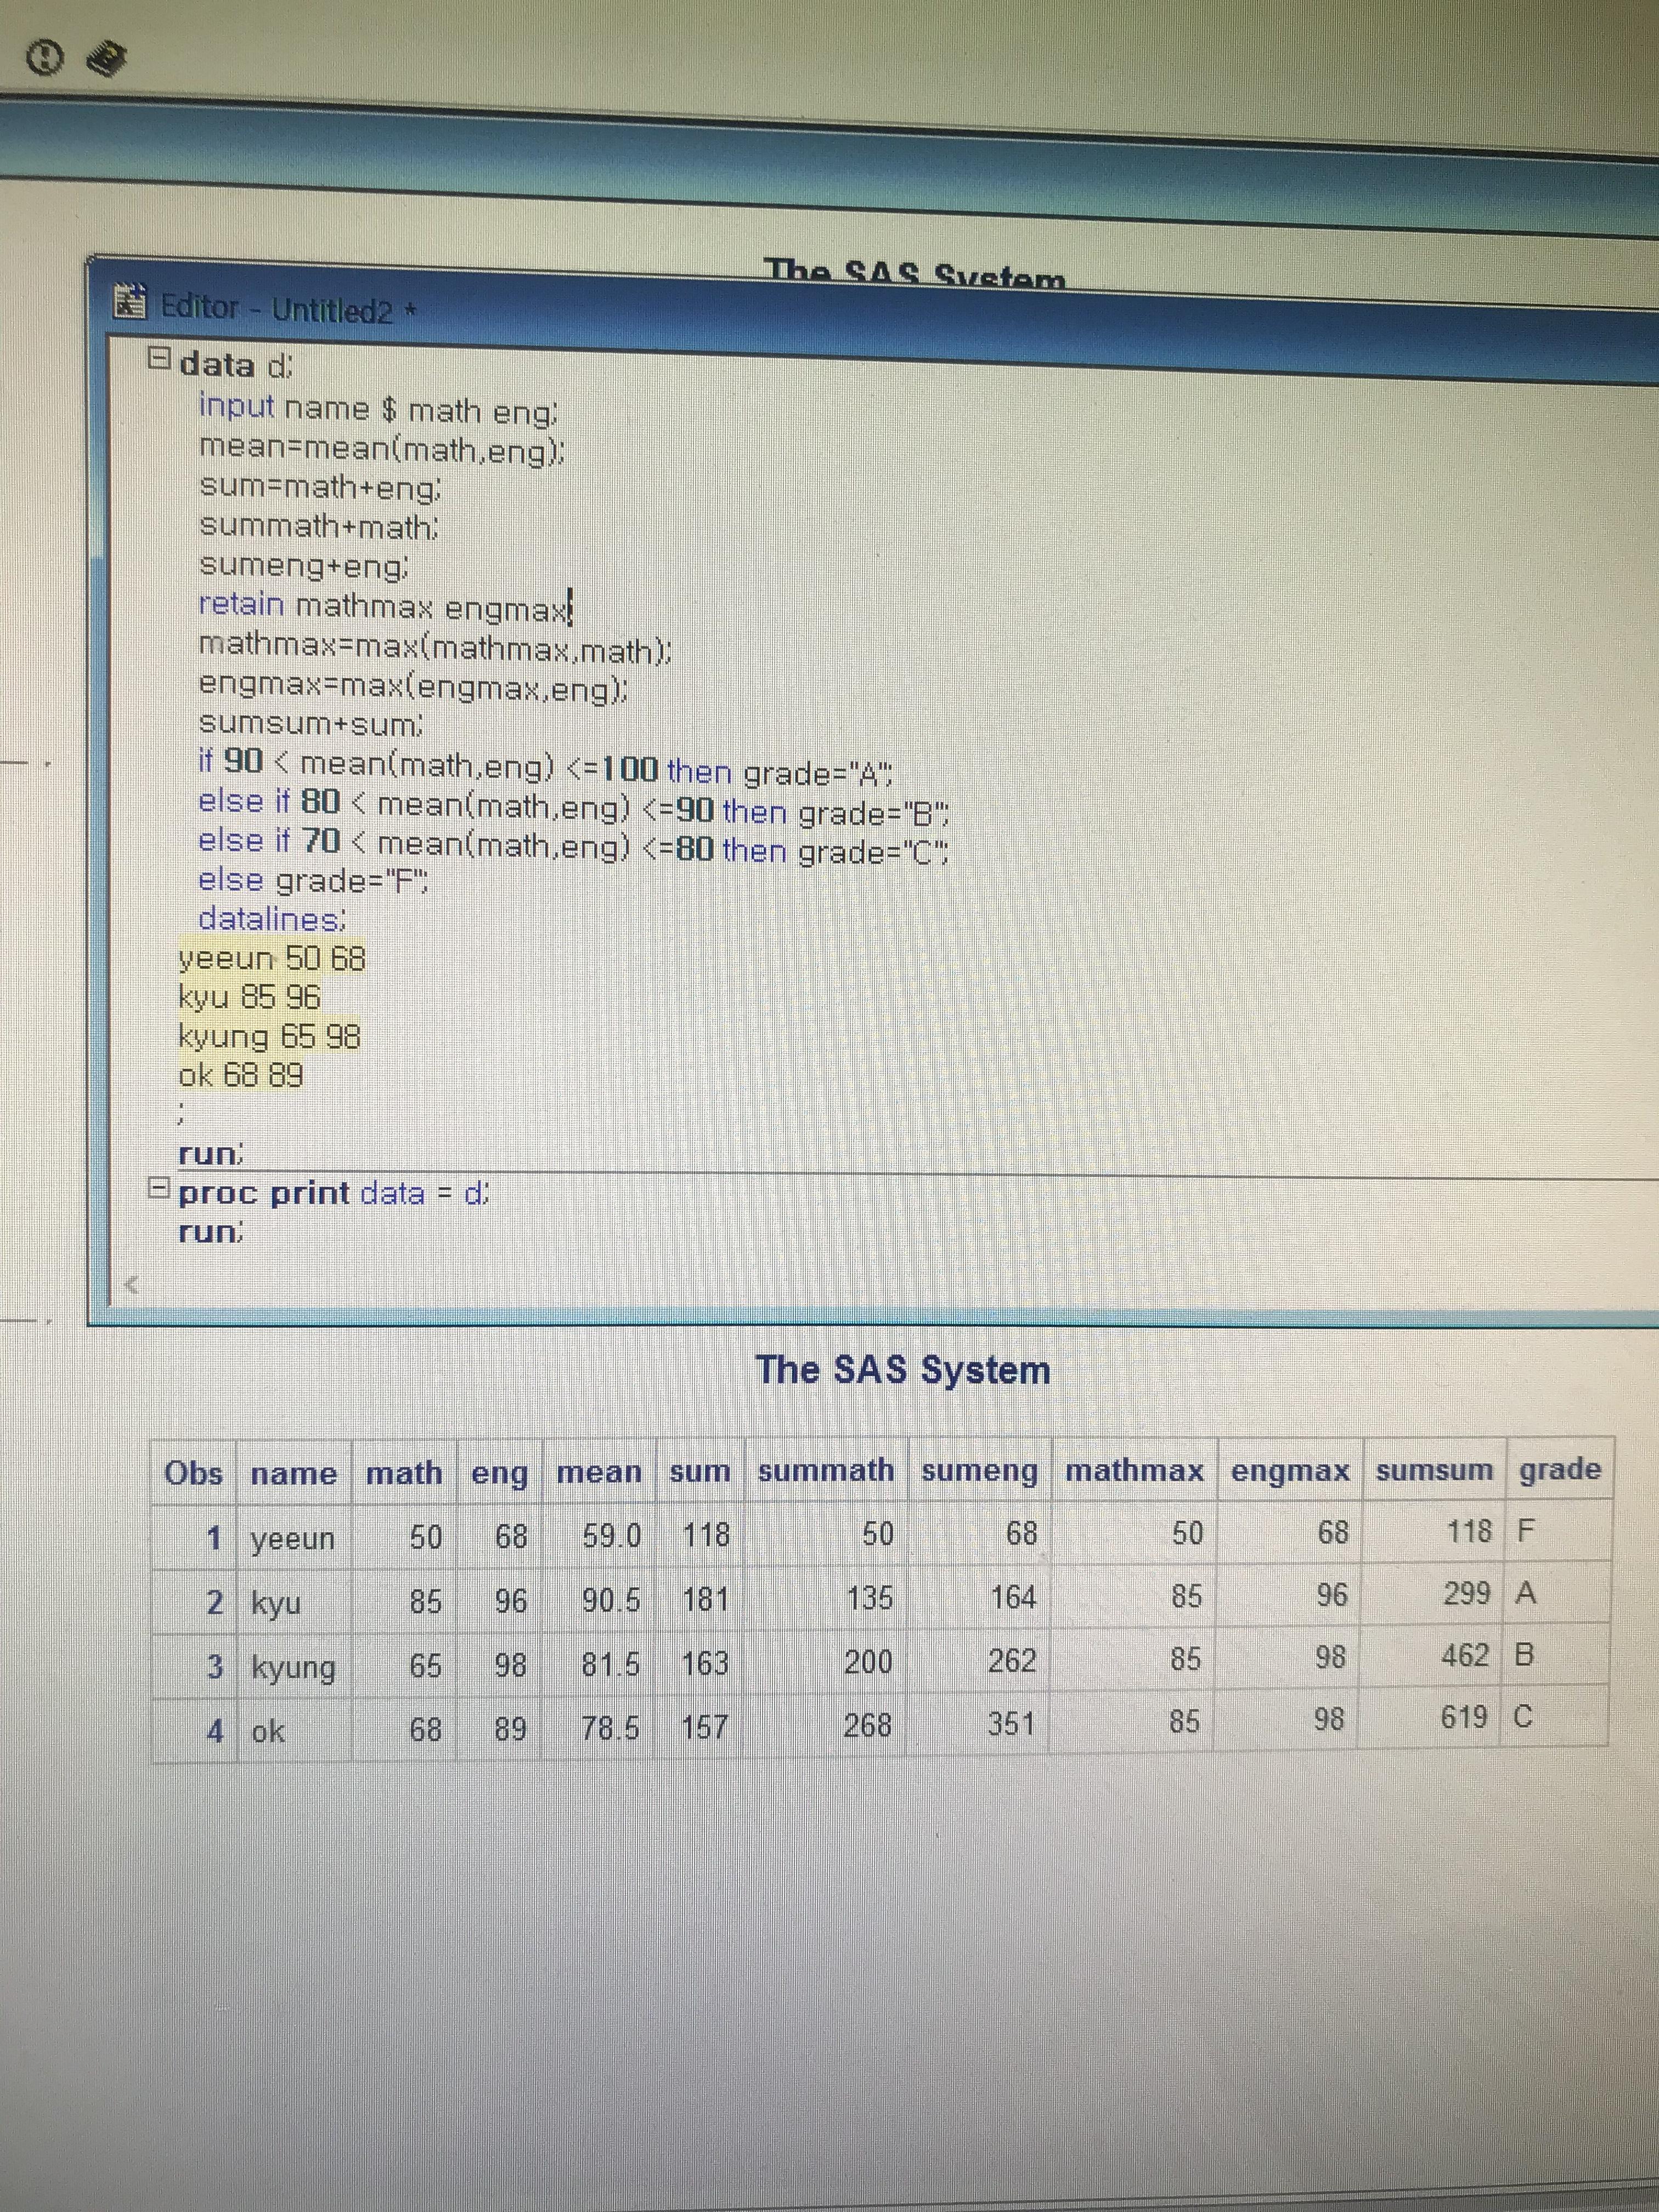Click the summath value 268 cell
1659x2212 pixels.
868,1726
